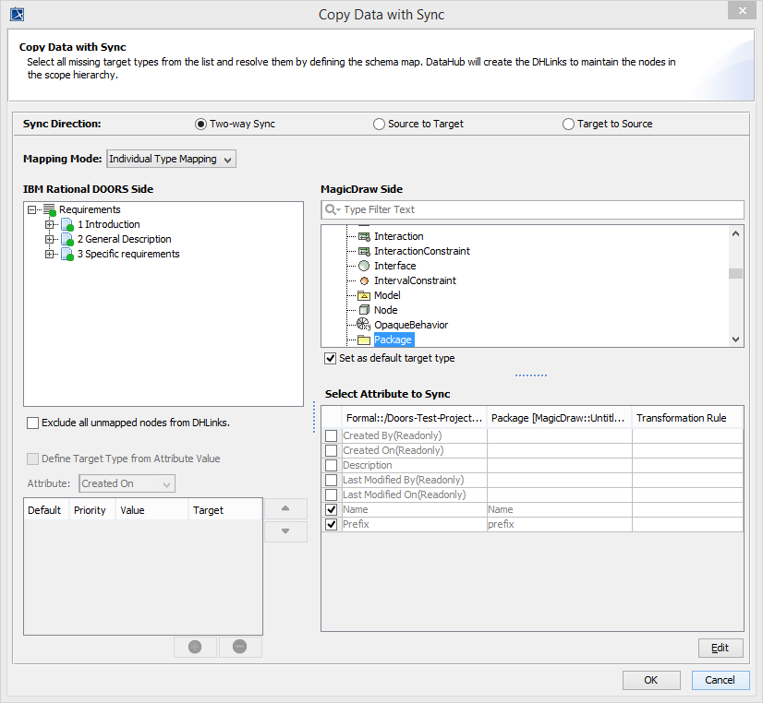763x703 pixels.
Task: Click the Interaction element type icon
Action: coord(364,236)
